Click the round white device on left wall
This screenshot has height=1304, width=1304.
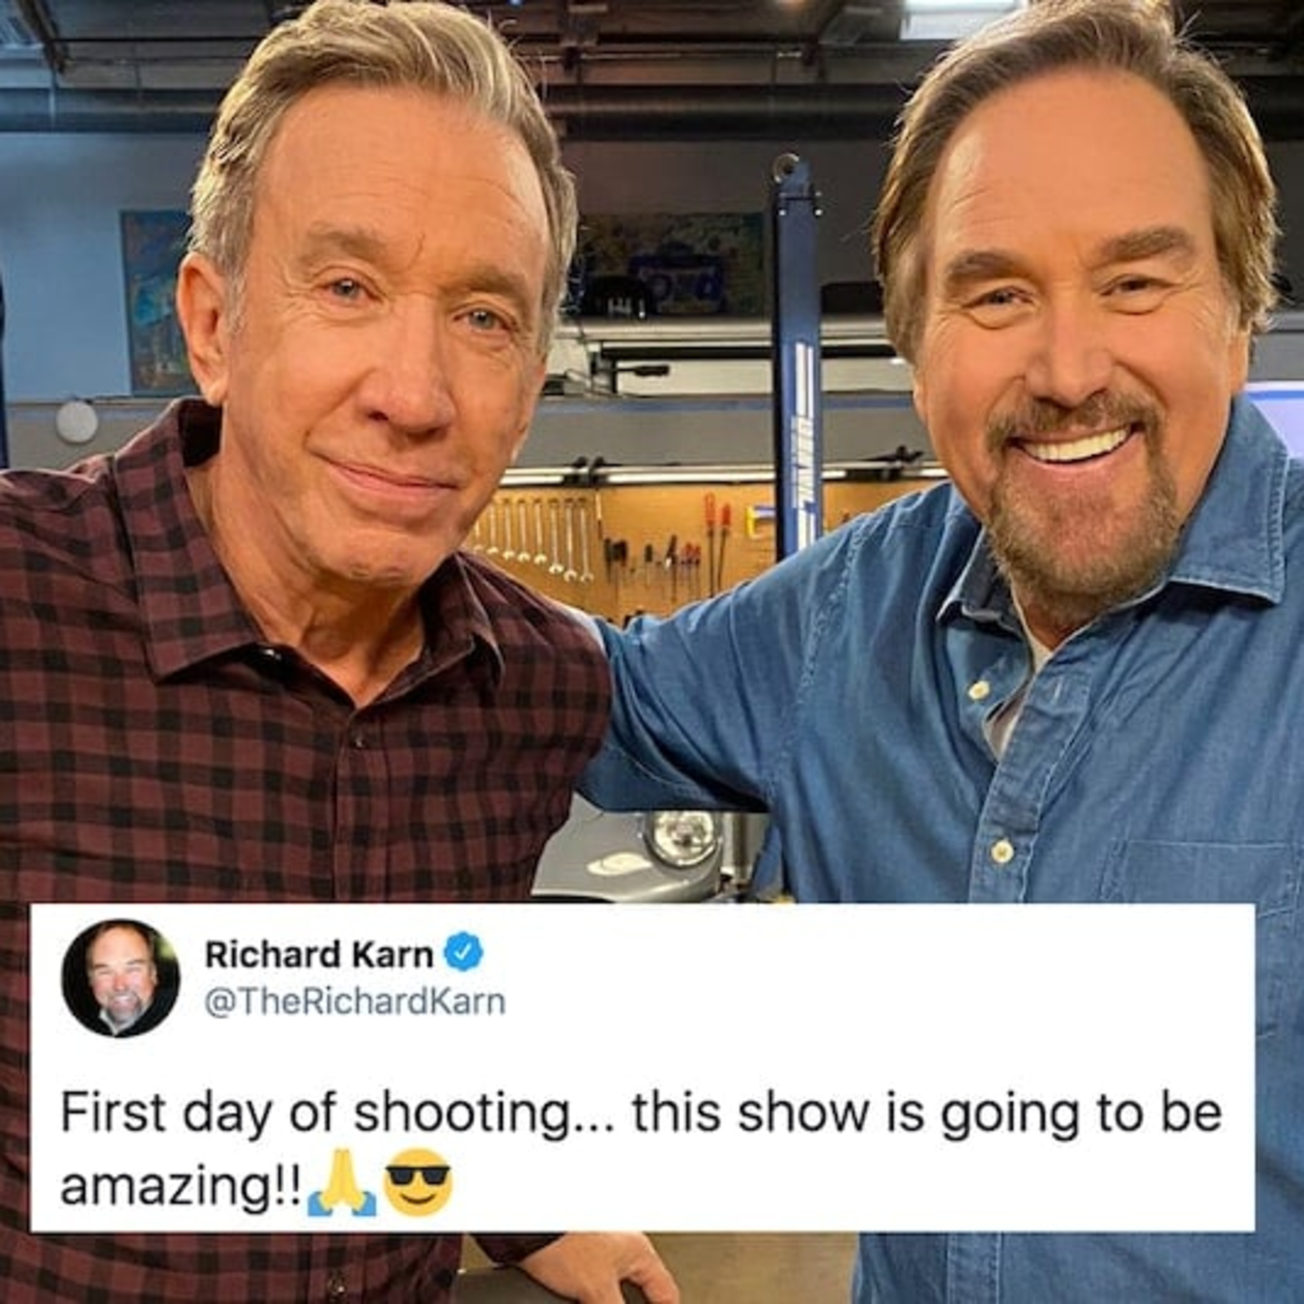[76, 422]
